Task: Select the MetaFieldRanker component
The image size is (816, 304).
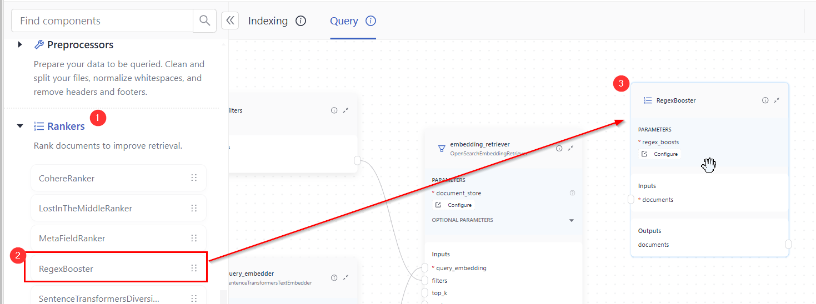Action: (x=118, y=238)
